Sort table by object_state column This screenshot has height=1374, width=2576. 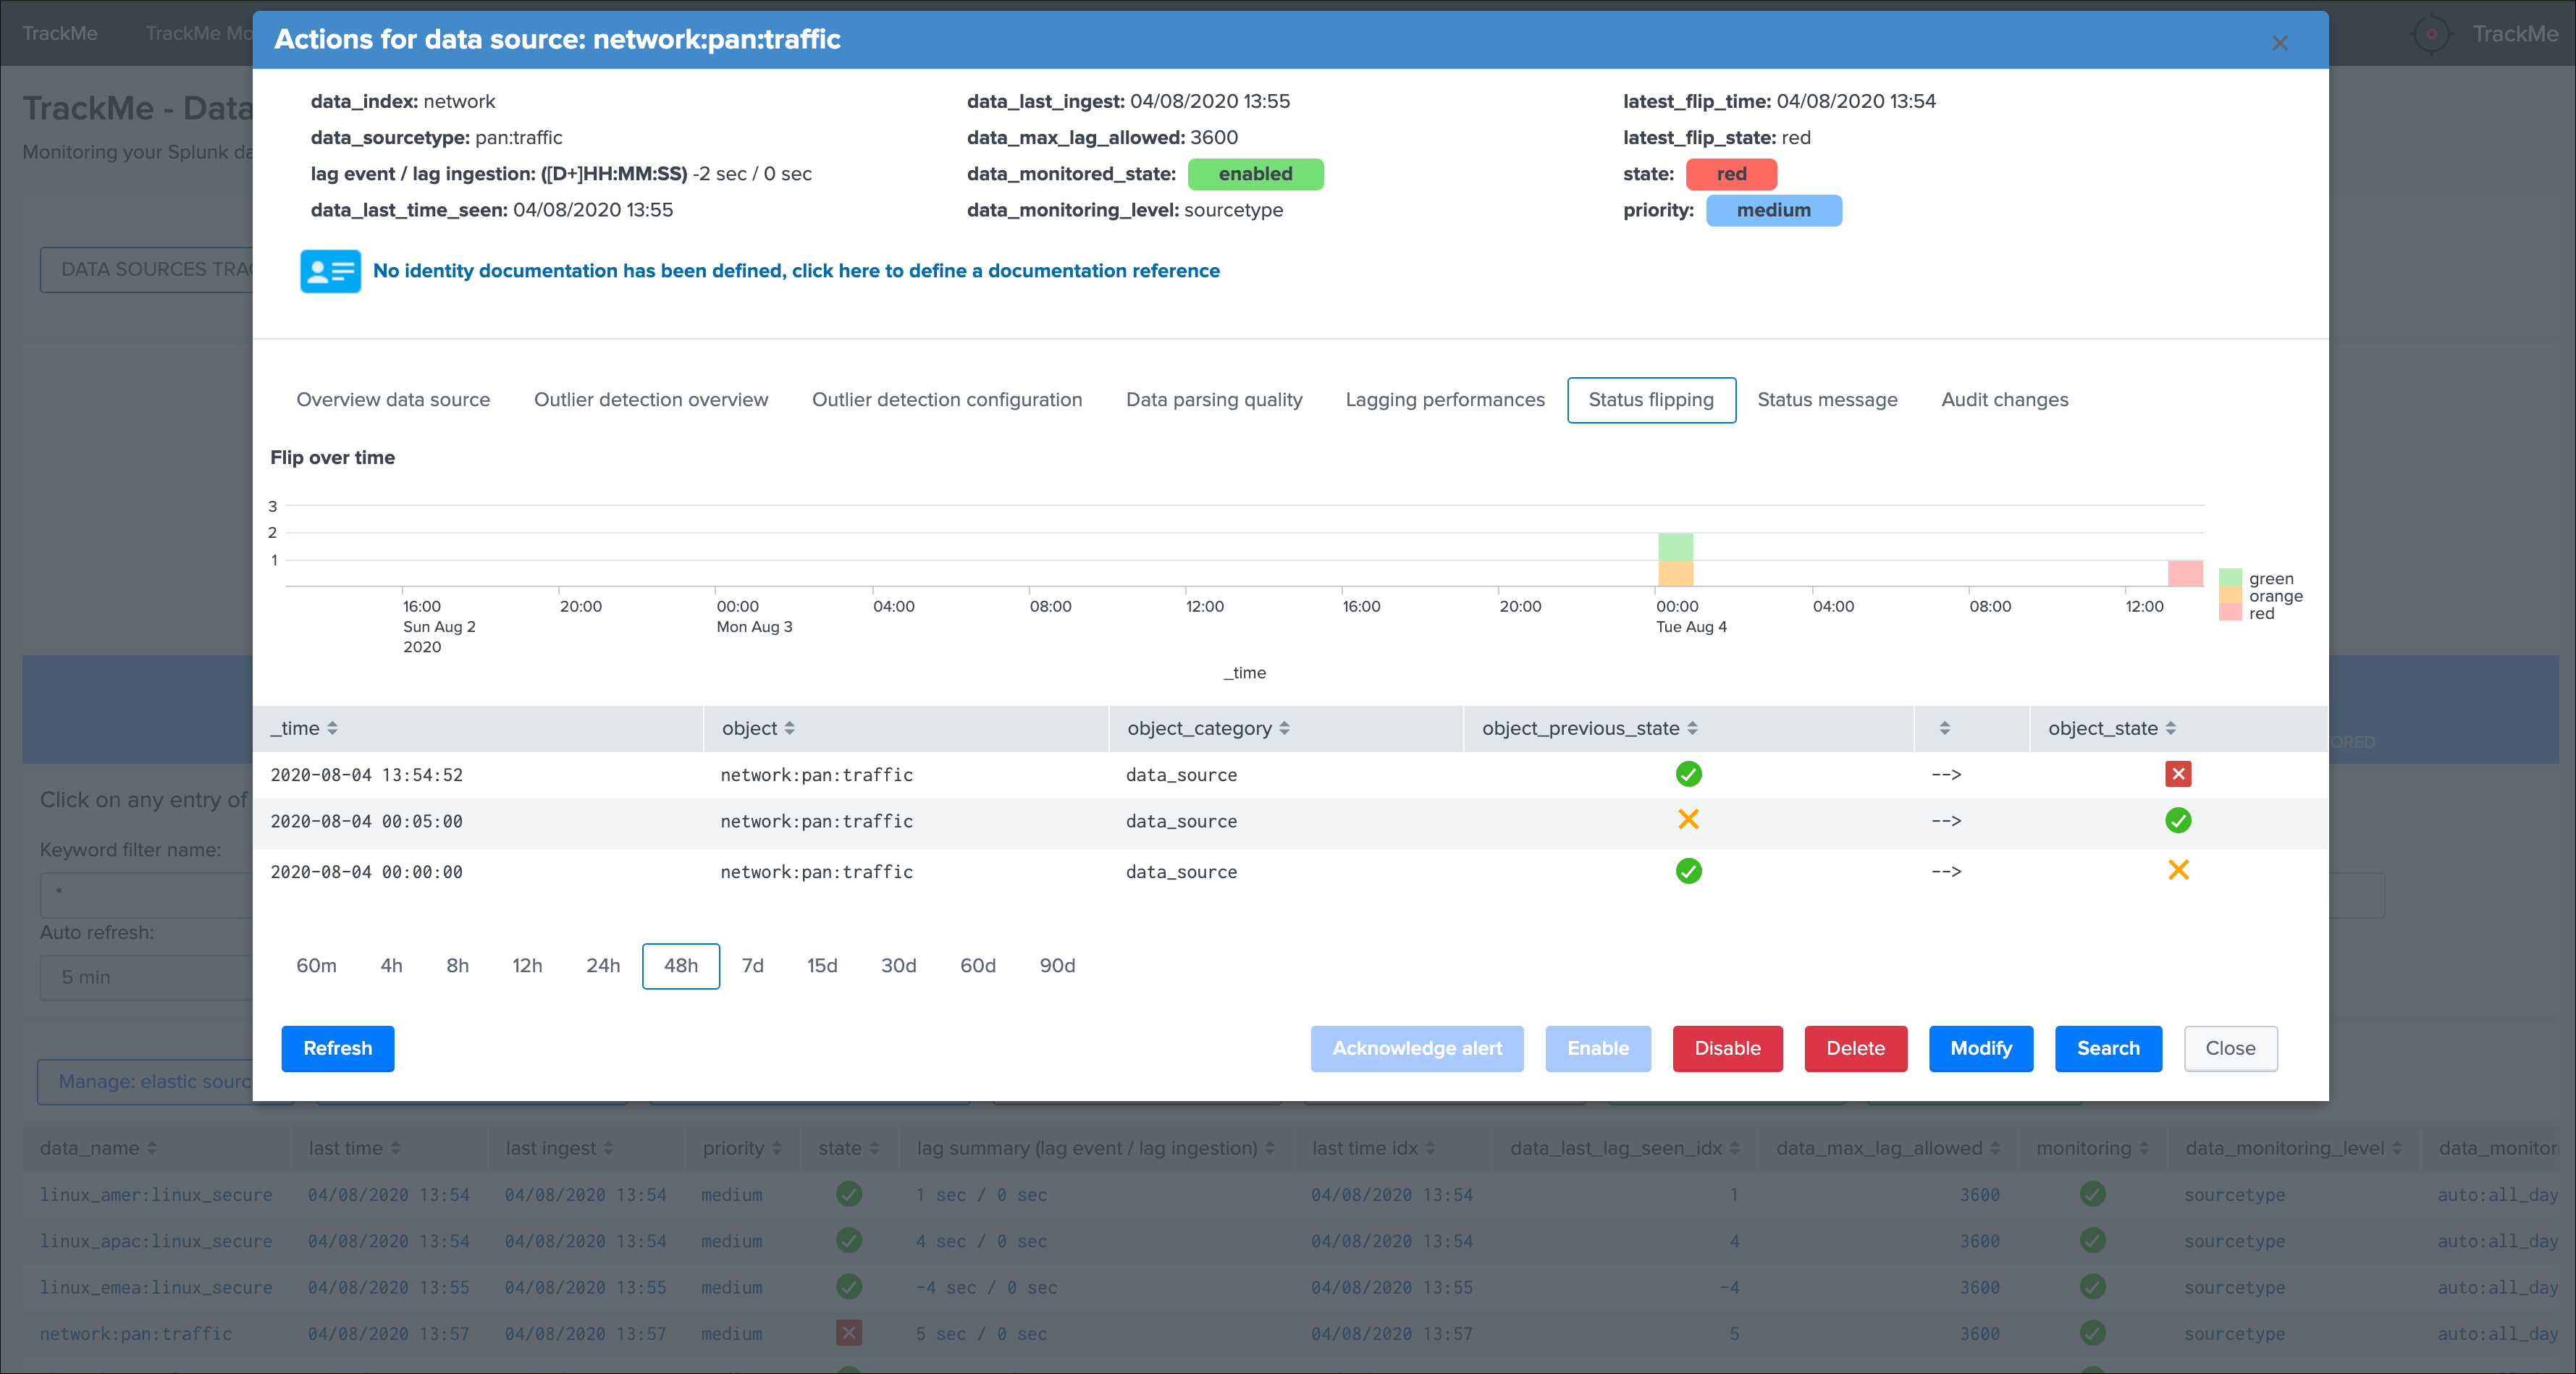[x=2111, y=729]
